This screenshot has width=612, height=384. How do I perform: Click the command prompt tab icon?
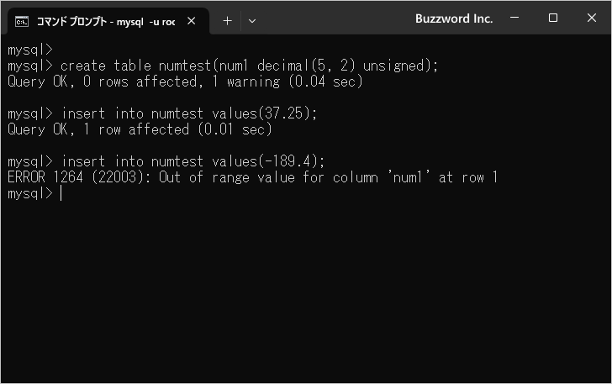coord(22,22)
